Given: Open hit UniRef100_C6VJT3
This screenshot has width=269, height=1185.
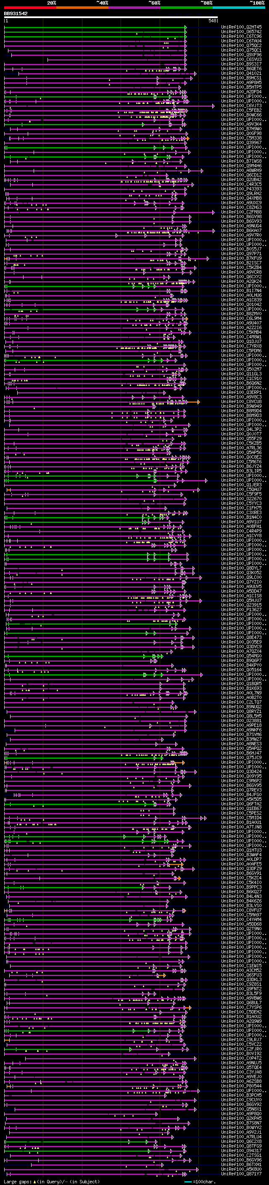Looking at the screenshot, I should coord(241,106).
